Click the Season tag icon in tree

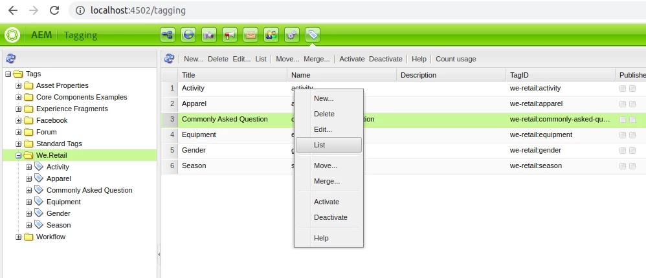pos(39,224)
